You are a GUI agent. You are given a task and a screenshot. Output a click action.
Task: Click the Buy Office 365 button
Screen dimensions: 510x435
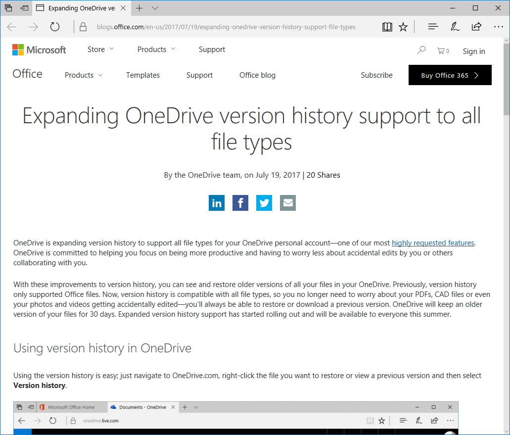point(450,75)
